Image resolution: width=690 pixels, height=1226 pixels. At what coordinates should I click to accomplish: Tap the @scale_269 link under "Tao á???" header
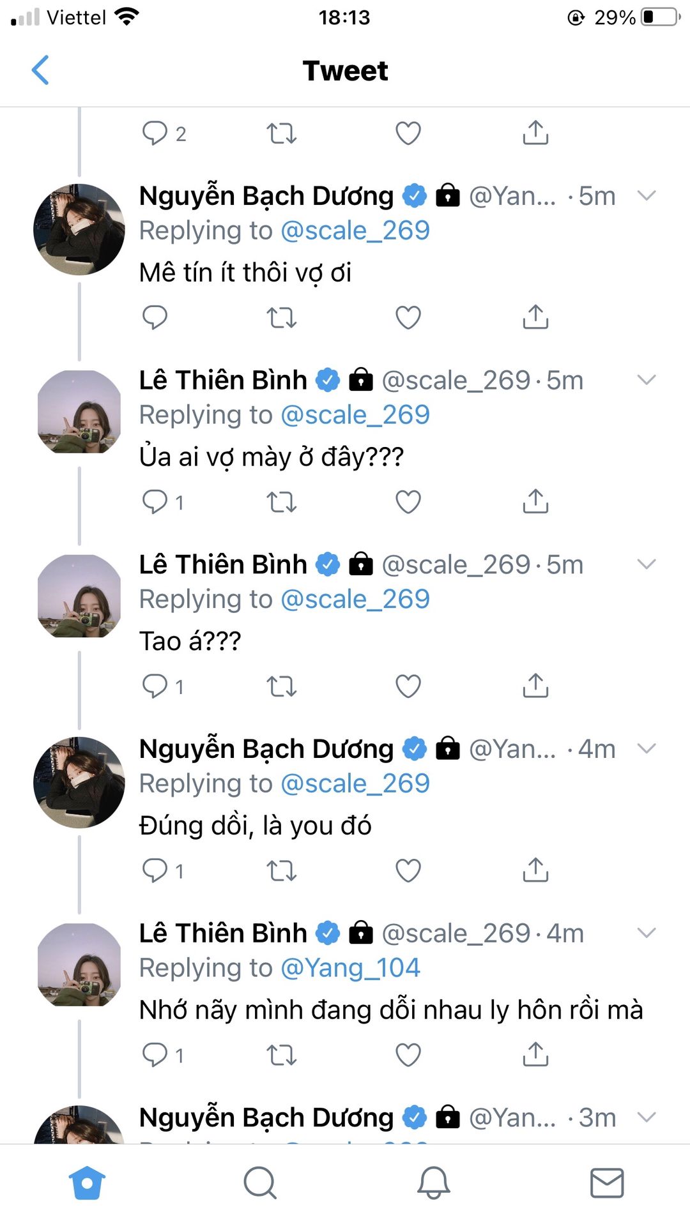click(x=355, y=600)
